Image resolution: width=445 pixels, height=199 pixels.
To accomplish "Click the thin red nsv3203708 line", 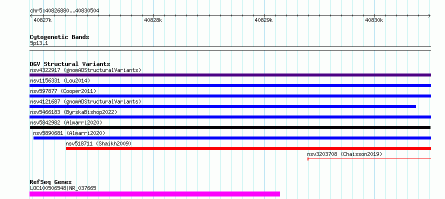I will point(369,159).
